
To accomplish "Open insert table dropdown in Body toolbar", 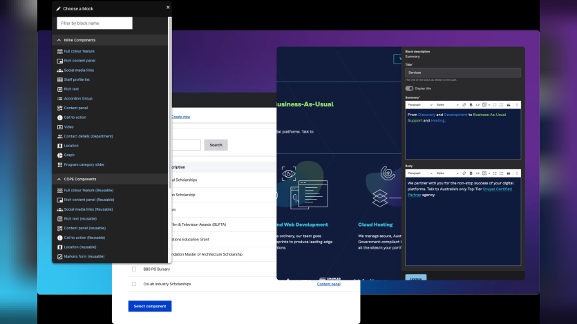I will coord(486,173).
